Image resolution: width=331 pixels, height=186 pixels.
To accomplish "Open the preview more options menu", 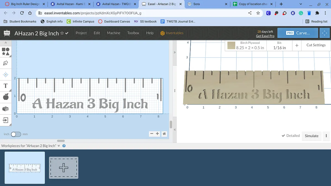I will [x=326, y=136].
